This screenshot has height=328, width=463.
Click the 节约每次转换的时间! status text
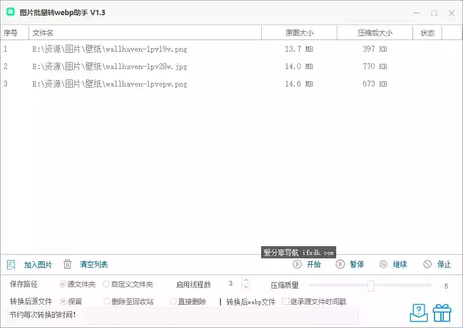tap(43, 315)
